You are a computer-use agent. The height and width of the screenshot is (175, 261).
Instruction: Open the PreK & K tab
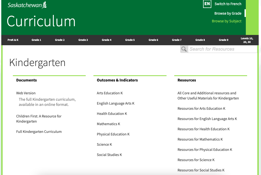click(13, 40)
